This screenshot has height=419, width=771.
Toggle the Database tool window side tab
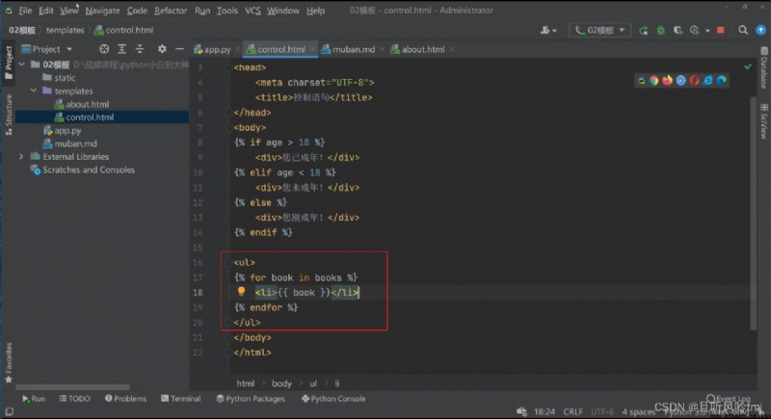(x=763, y=67)
